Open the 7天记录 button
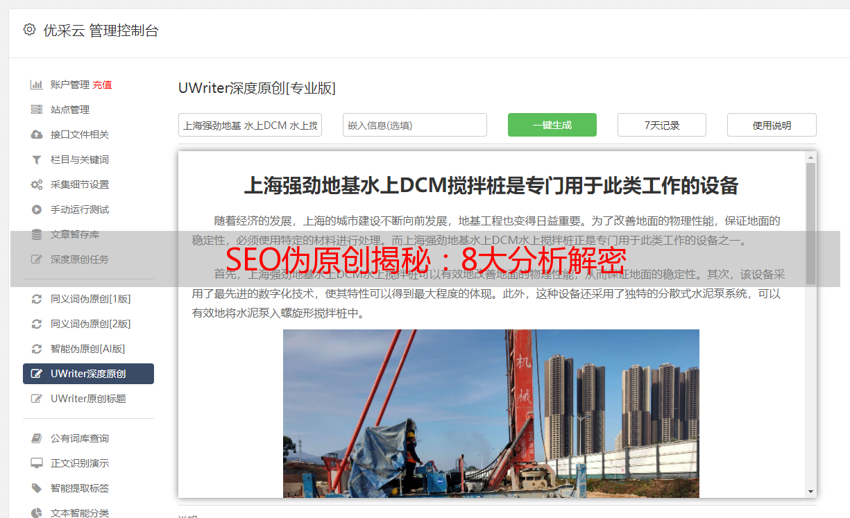The width and height of the screenshot is (850, 518). pyautogui.click(x=662, y=125)
